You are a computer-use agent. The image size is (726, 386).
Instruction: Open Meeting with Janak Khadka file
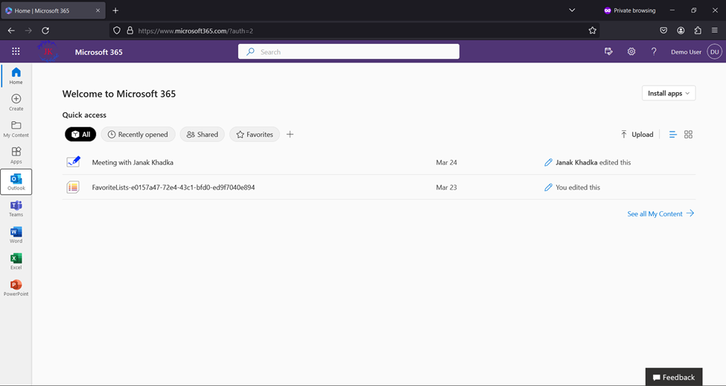[x=133, y=162]
